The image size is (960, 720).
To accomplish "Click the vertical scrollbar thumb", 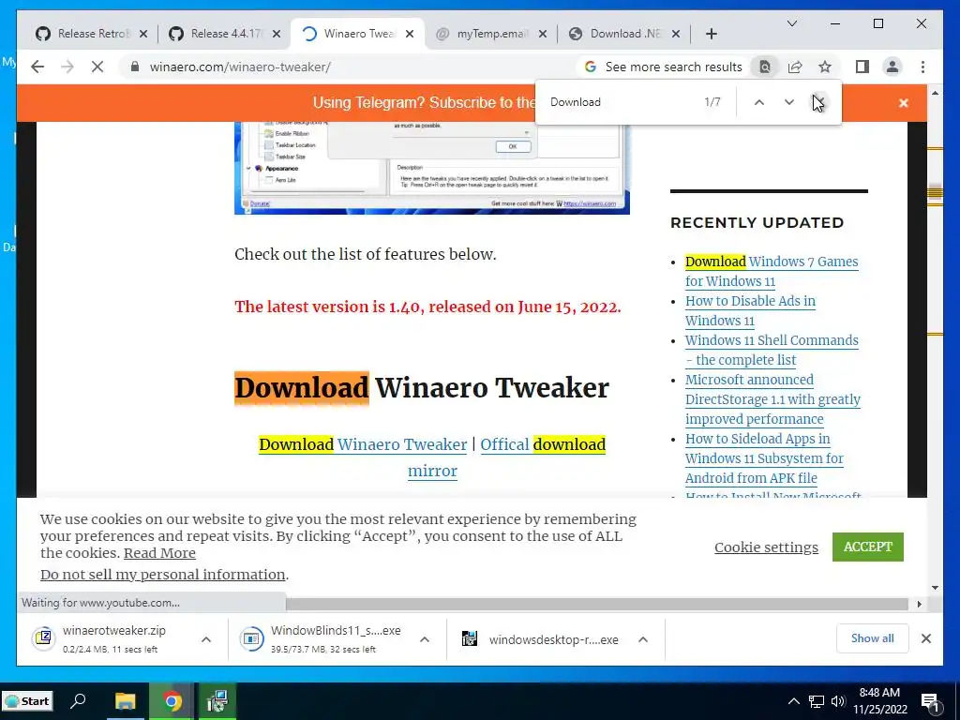I will tap(935, 193).
